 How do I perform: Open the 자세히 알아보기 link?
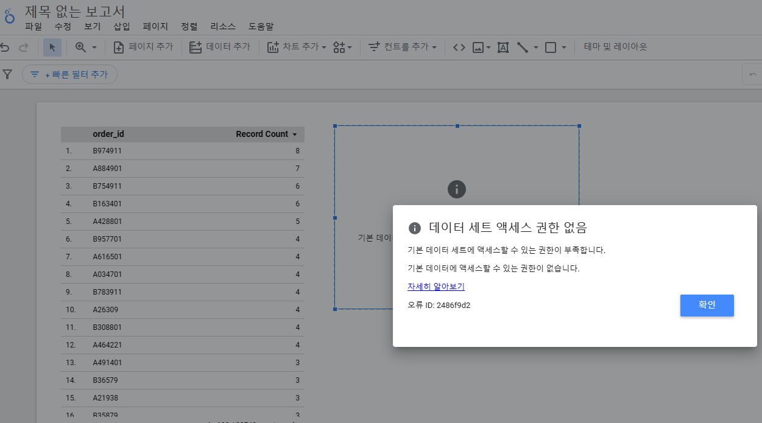436,287
